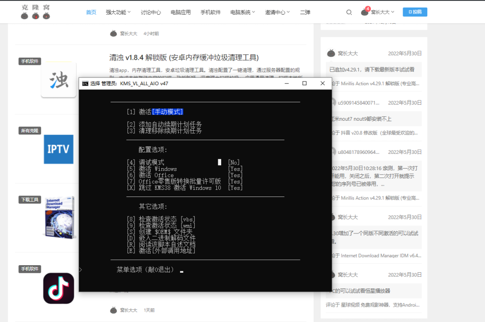The width and height of the screenshot is (485, 322).
Task: Click commenter avatar for v4.29.1 comment
Action: (x=331, y=53)
